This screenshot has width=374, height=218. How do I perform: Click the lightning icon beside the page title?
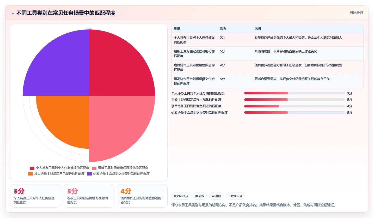pos(13,13)
